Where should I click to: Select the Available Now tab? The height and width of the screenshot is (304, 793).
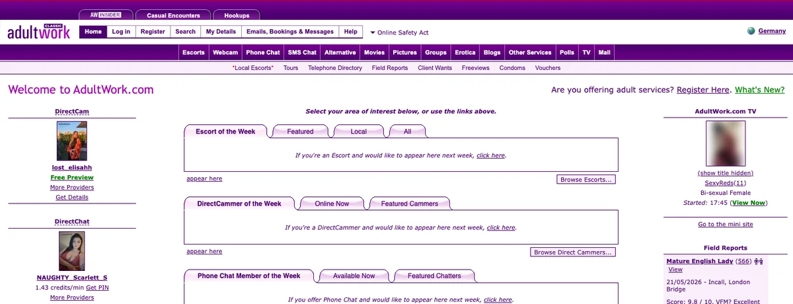click(x=354, y=276)
